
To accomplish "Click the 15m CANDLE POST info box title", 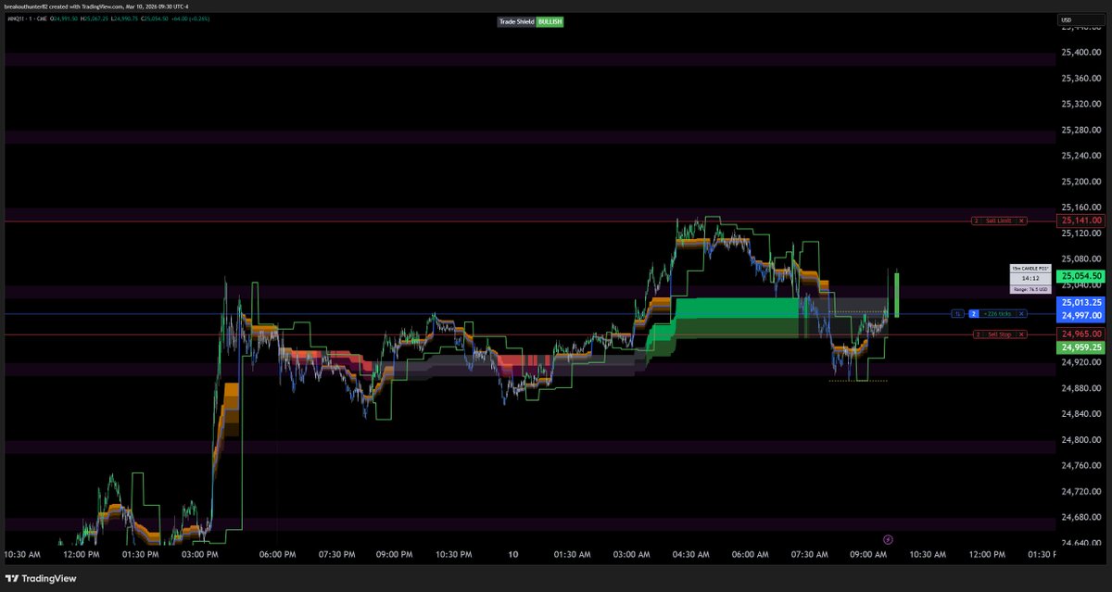I will (1032, 268).
